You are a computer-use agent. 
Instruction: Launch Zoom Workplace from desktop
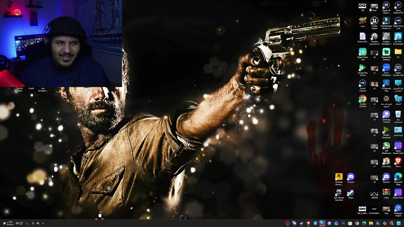coord(386,70)
